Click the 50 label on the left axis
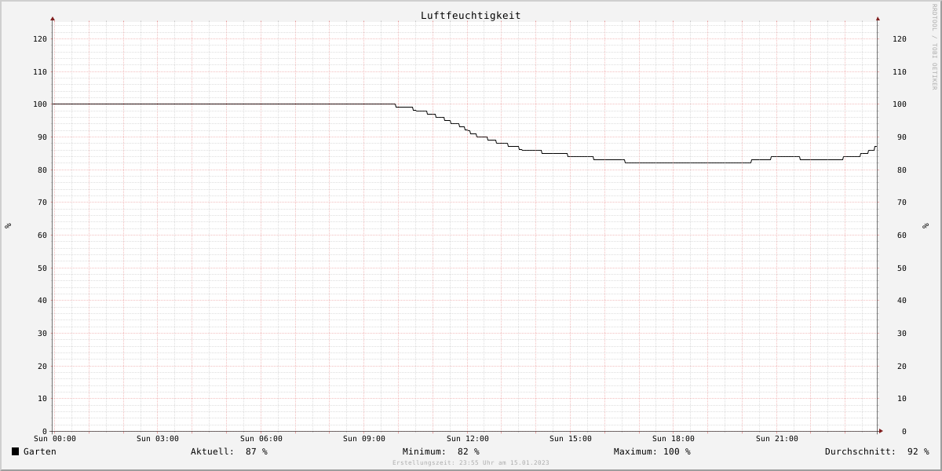This screenshot has height=471, width=942. pyautogui.click(x=42, y=268)
